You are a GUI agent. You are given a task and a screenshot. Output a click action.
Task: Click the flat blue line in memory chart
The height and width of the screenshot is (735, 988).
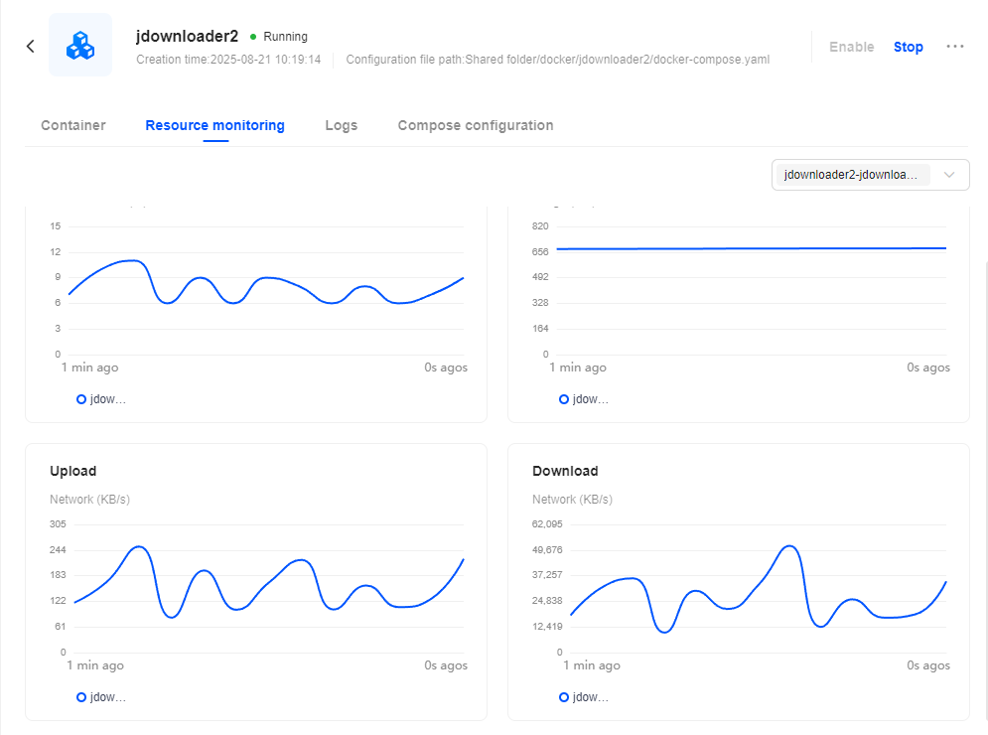pos(751,249)
